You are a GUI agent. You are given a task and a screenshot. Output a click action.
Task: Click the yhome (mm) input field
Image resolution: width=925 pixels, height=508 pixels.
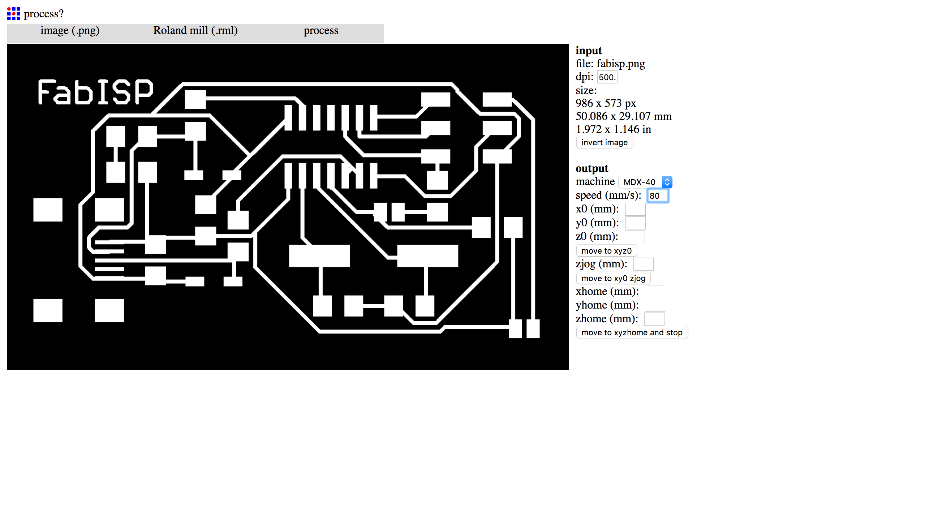tap(655, 305)
